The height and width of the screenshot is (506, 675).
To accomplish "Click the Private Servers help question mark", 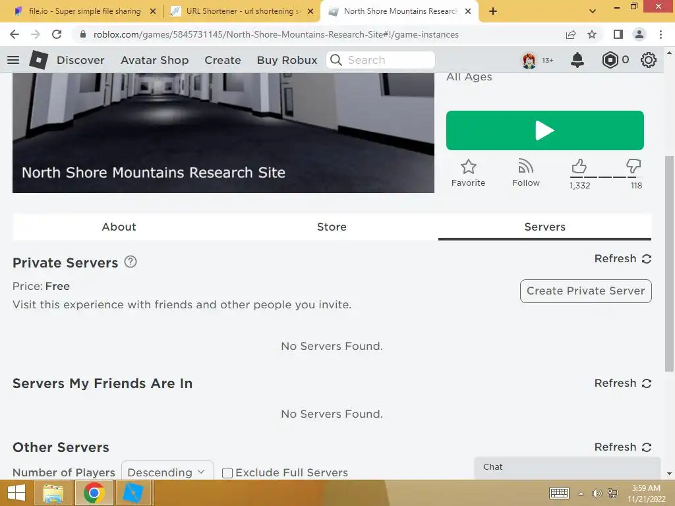I will tap(131, 262).
